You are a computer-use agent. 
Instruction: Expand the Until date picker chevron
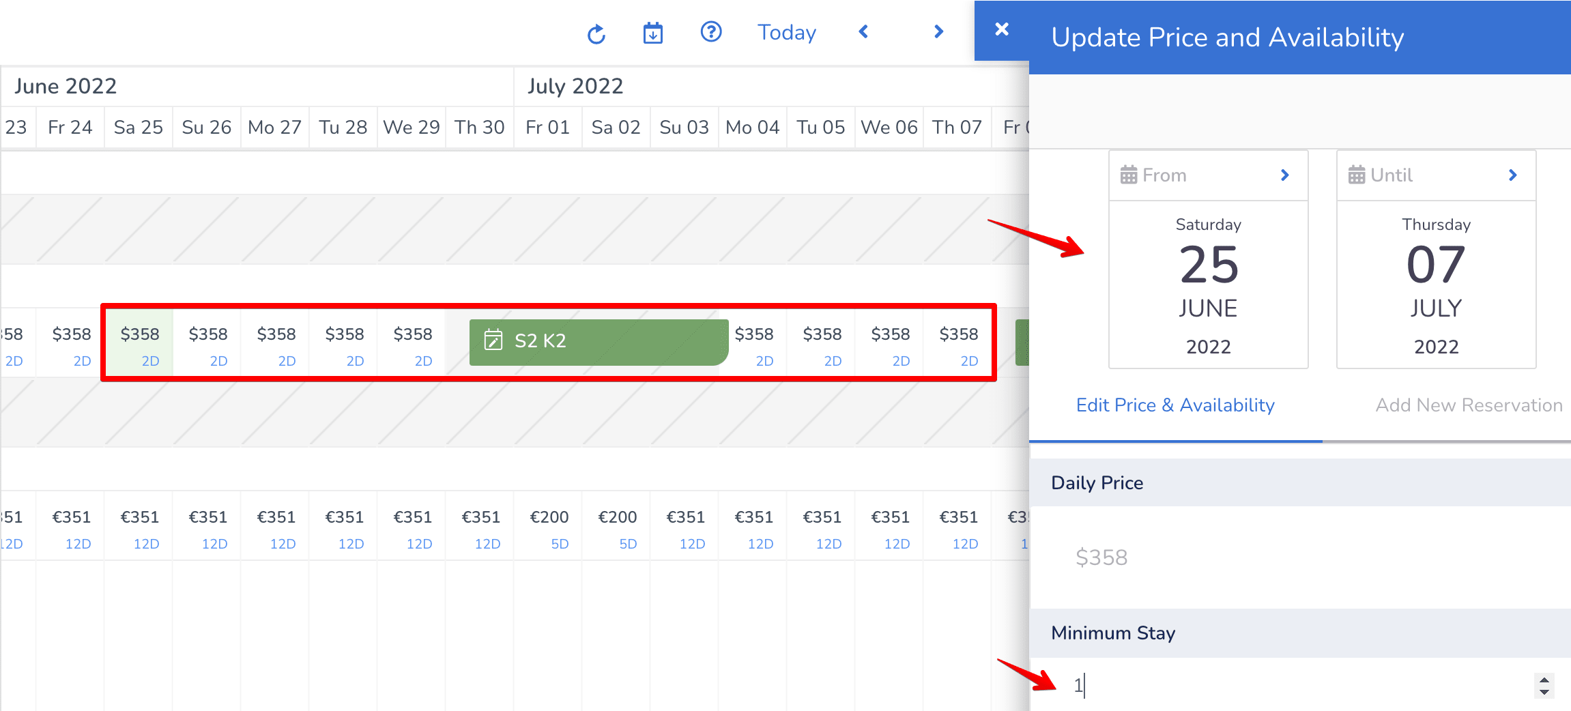(x=1513, y=175)
